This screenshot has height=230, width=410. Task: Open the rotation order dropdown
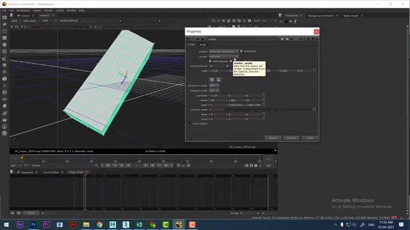click(x=214, y=91)
